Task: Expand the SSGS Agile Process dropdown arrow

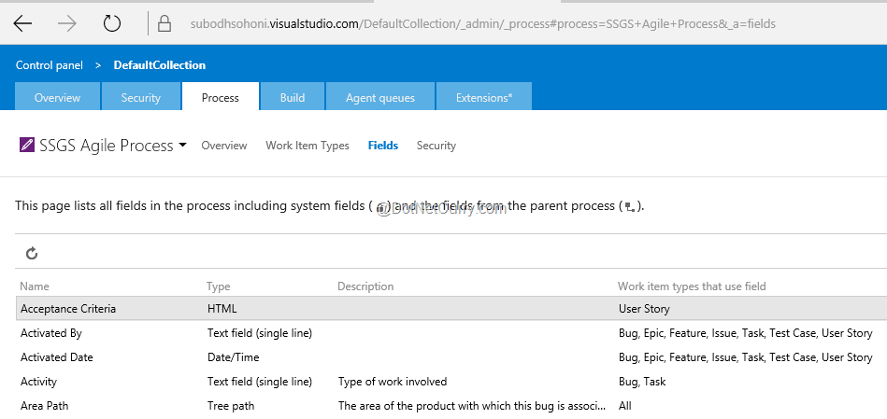Action: tap(182, 146)
